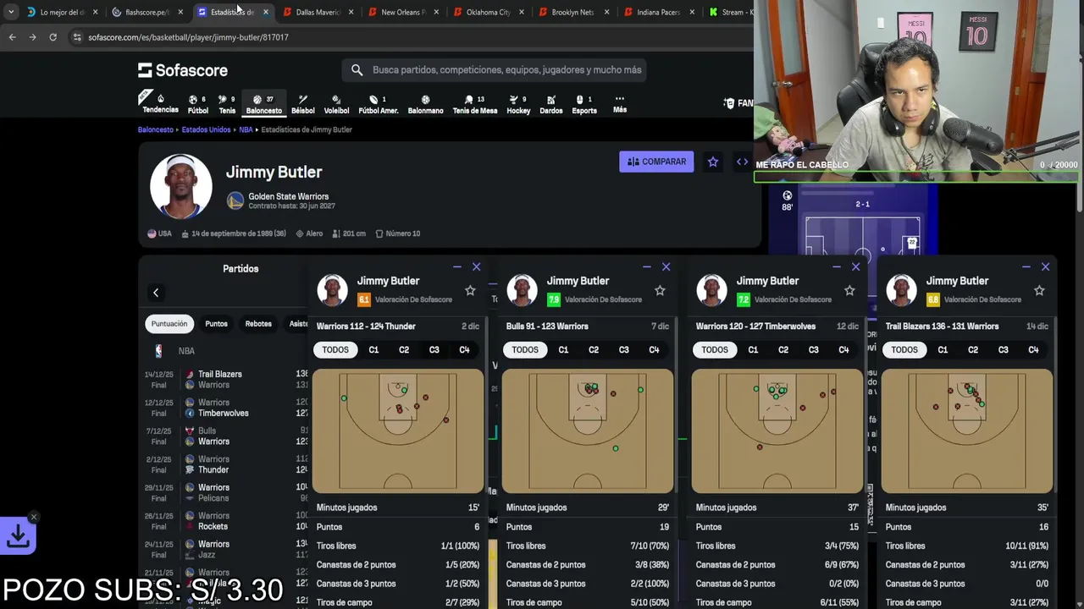Select the Puntuación filter tab
The height and width of the screenshot is (609, 1084).
click(169, 324)
